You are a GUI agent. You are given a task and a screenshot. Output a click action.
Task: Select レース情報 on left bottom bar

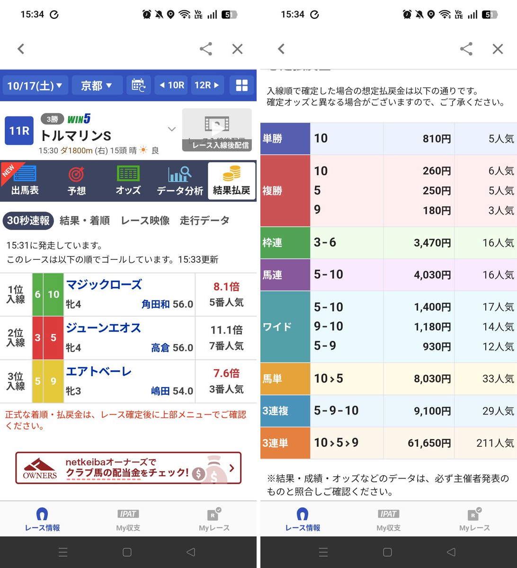coord(42,520)
